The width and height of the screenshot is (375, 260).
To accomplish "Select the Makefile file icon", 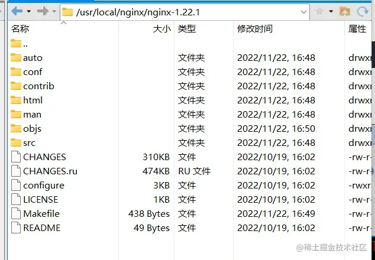I will (16, 214).
